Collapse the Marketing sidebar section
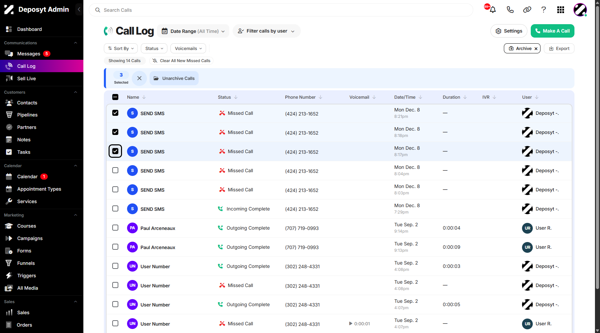Image resolution: width=600 pixels, height=333 pixels. 76,215
